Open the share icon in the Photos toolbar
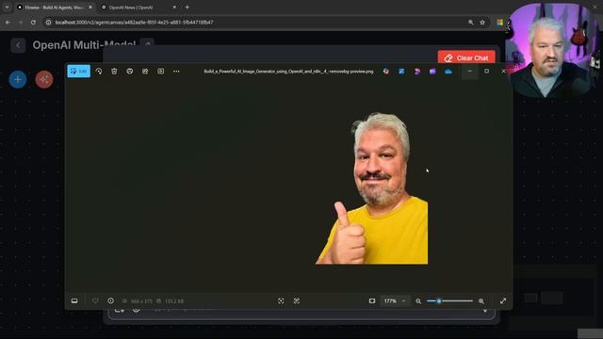Viewport: 603px width, 339px height. click(x=145, y=72)
